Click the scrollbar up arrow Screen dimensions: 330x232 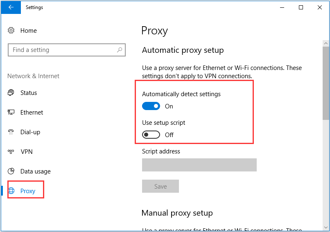point(326,43)
